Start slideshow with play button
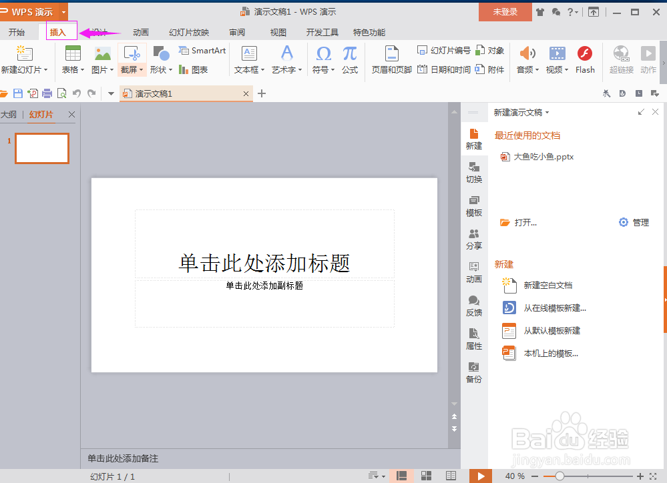 481,476
